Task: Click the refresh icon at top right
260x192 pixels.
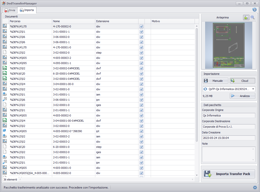Action: (254, 10)
